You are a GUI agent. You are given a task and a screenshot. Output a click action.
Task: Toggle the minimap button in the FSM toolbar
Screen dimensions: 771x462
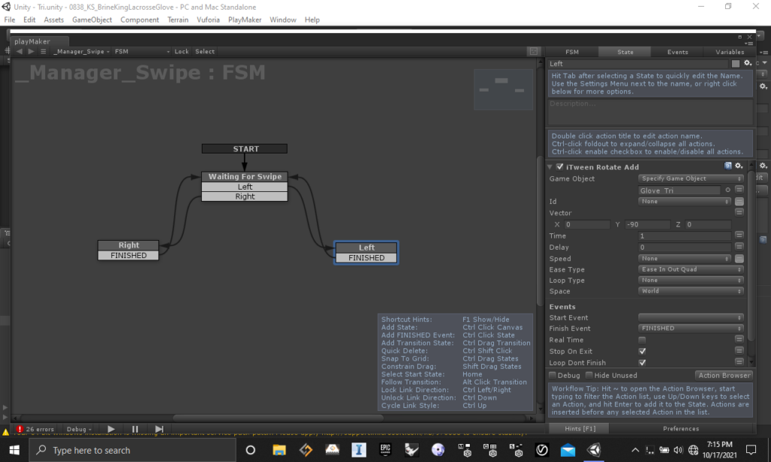coord(533,51)
